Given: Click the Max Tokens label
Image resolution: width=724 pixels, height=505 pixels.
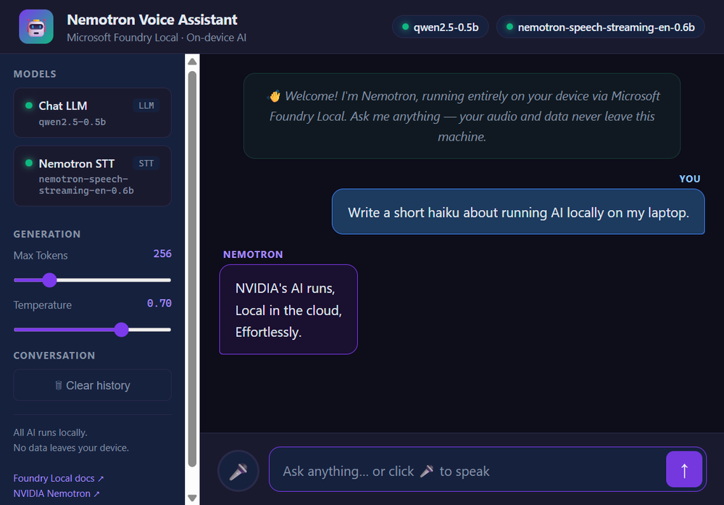Looking at the screenshot, I should click(x=41, y=255).
